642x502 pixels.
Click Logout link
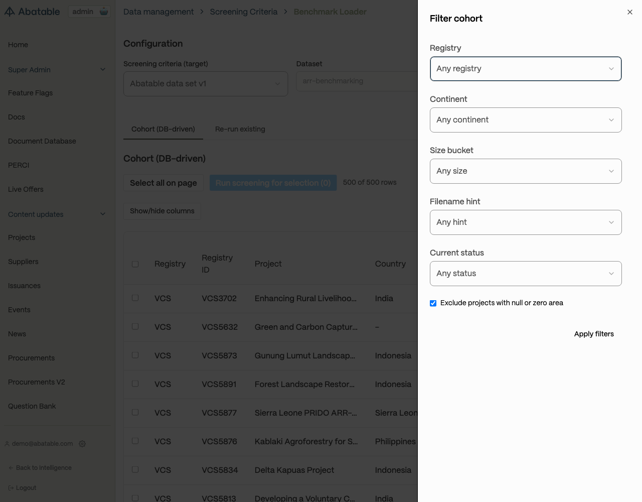[x=26, y=488]
